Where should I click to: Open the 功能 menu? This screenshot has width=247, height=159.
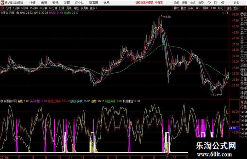(177, 3)
